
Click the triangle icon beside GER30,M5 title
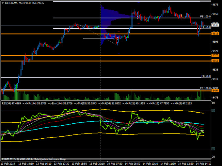[x=2, y=3]
